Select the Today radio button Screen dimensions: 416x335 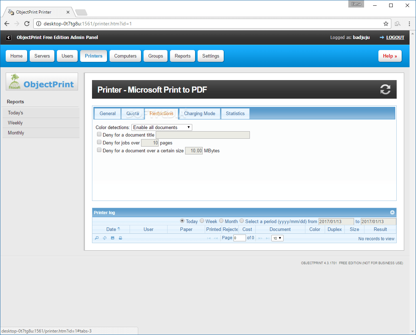182,221
